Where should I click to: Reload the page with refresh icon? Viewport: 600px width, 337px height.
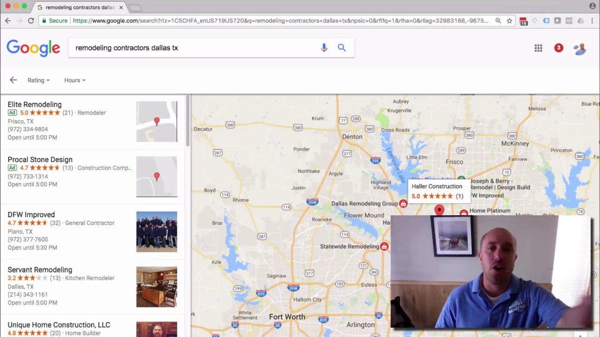coord(31,21)
